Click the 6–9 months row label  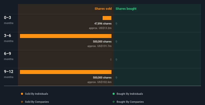9,56
